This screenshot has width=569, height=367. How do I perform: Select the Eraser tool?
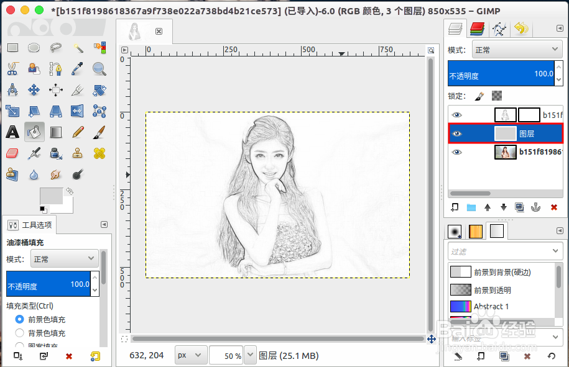tap(12, 153)
